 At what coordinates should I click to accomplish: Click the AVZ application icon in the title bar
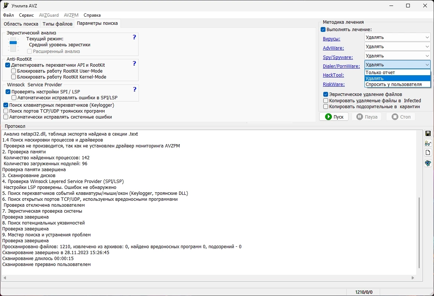[6, 6]
